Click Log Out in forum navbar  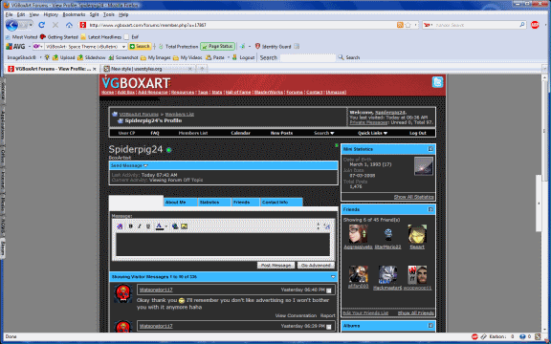418,133
